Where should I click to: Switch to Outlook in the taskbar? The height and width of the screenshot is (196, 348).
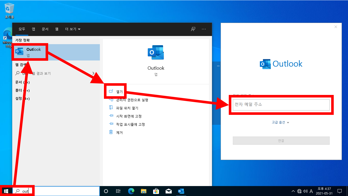pyautogui.click(x=181, y=191)
